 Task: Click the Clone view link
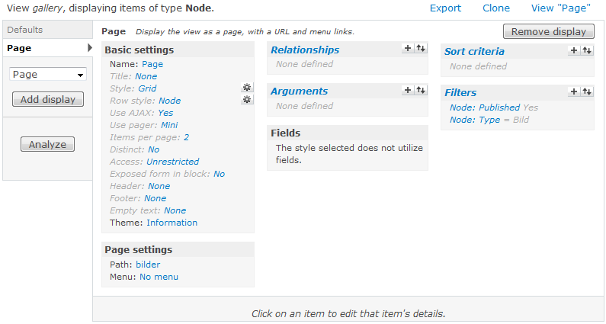click(496, 8)
